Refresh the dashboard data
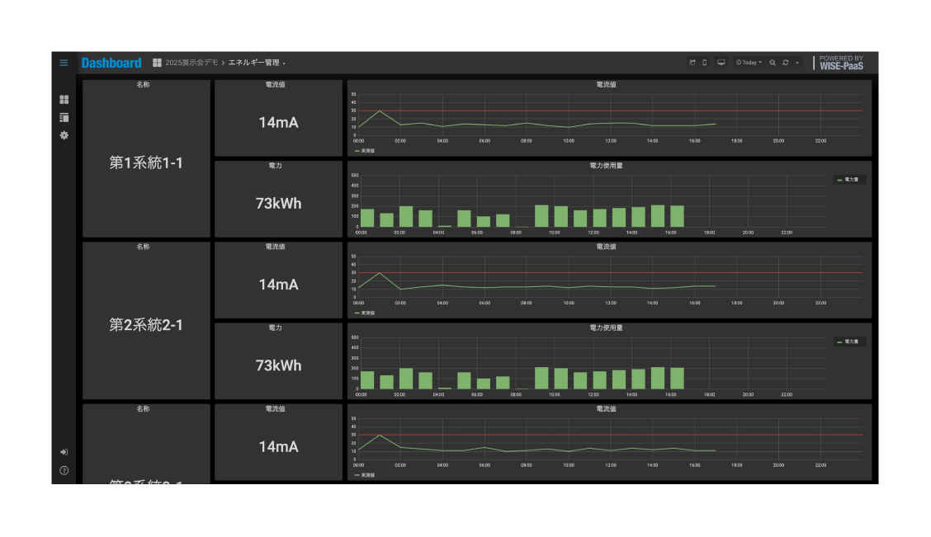The width and height of the screenshot is (931, 537). click(x=786, y=63)
